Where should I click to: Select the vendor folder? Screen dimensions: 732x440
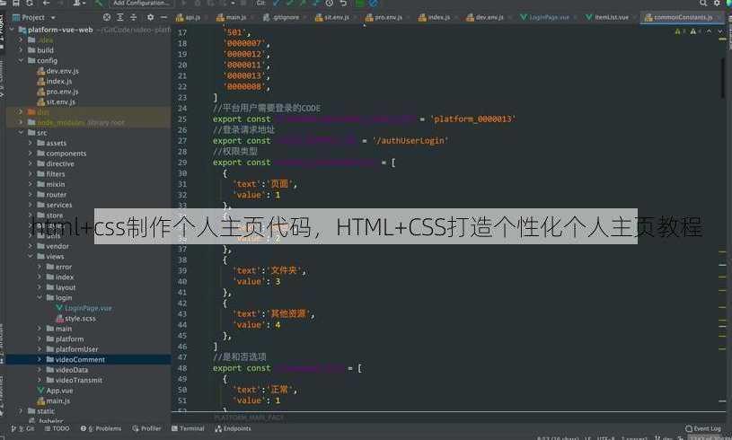click(53, 246)
